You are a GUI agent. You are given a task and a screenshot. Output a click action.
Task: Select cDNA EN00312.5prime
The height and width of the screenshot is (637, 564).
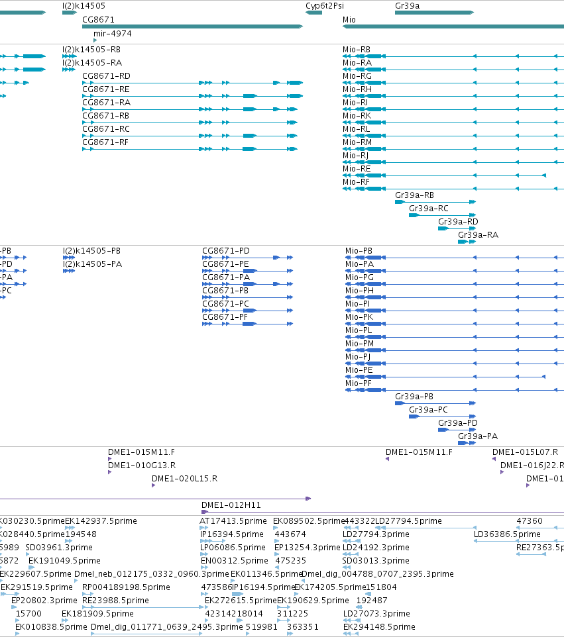pos(235,561)
